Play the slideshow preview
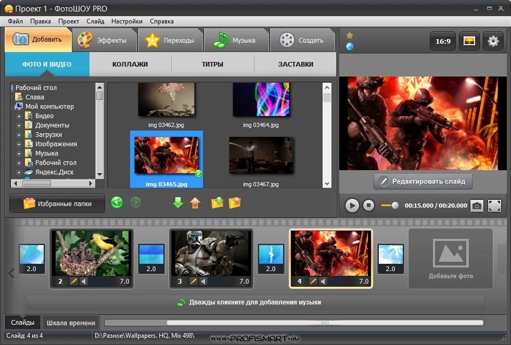Screen dimensions: 511x345 click(x=352, y=206)
